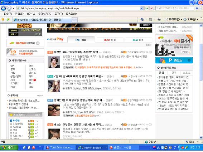Click the RSS feeds icon
This screenshot has height=152, width=203.
pyautogui.click(x=150, y=20)
